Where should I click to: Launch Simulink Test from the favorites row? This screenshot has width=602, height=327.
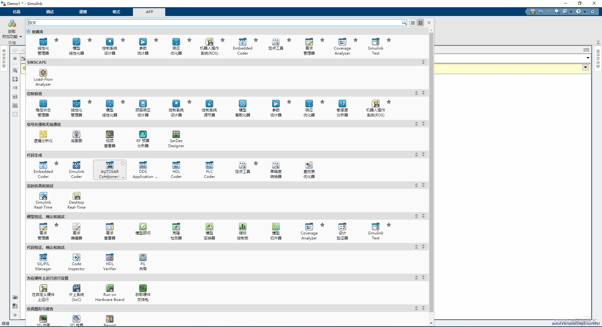(x=376, y=46)
